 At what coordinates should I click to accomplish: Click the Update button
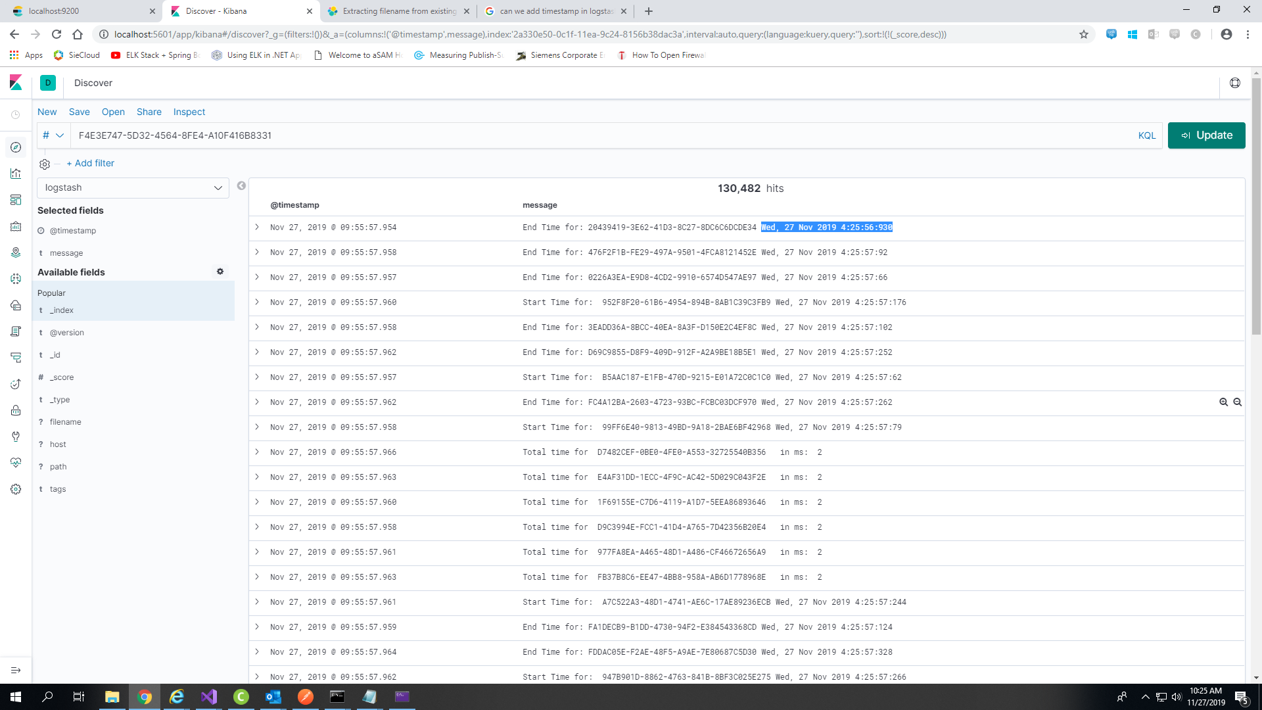point(1206,135)
